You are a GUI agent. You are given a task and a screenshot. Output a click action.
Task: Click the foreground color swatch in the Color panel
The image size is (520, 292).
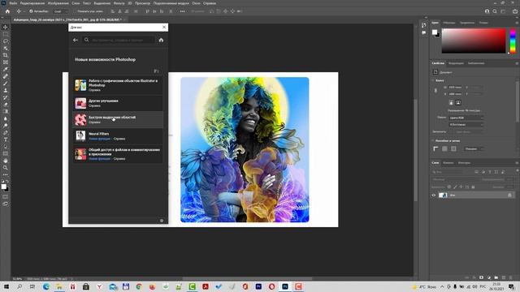(x=435, y=32)
